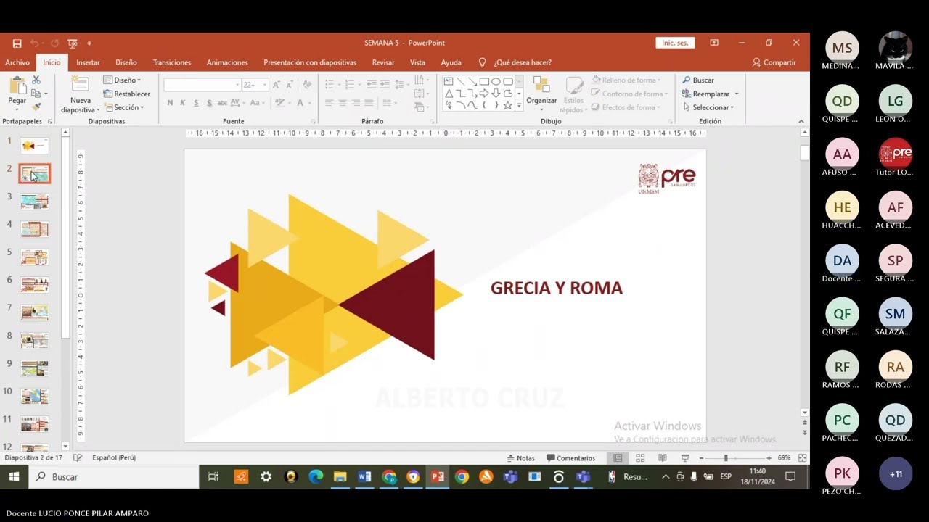The height and width of the screenshot is (522, 929).
Task: Open the Organizar arrange menu
Action: tap(541, 94)
